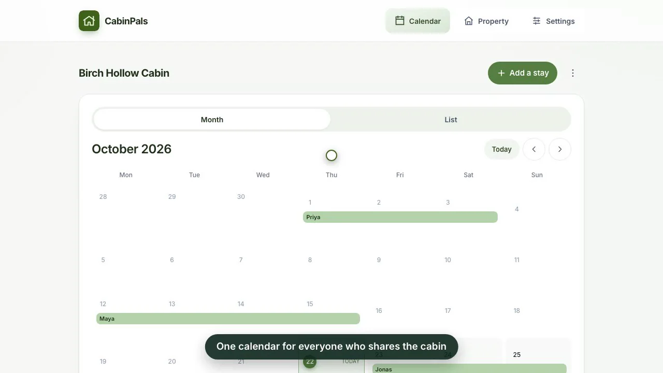The image size is (663, 373).
Task: Open Jonas's stay bar
Action: [x=469, y=369]
